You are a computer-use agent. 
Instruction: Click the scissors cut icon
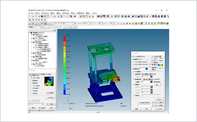click(58, 16)
